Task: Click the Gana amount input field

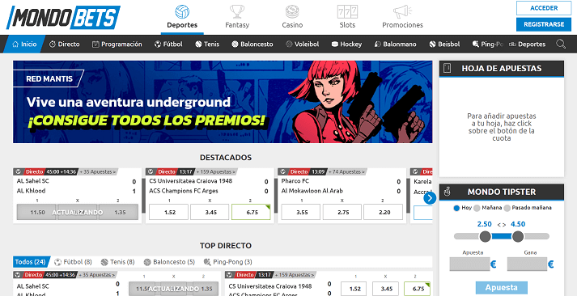Action: tap(527, 264)
